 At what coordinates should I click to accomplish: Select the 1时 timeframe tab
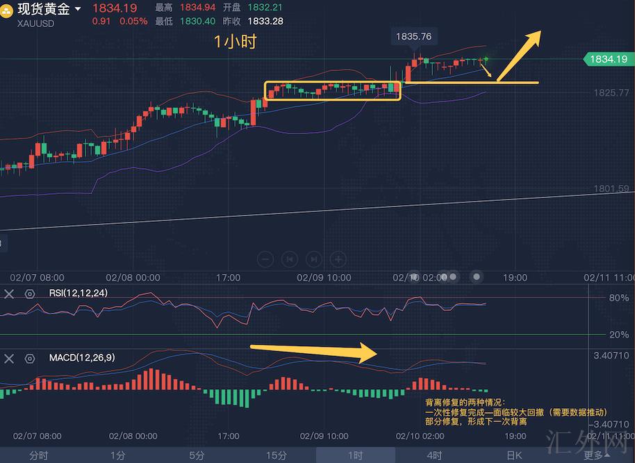click(x=355, y=455)
